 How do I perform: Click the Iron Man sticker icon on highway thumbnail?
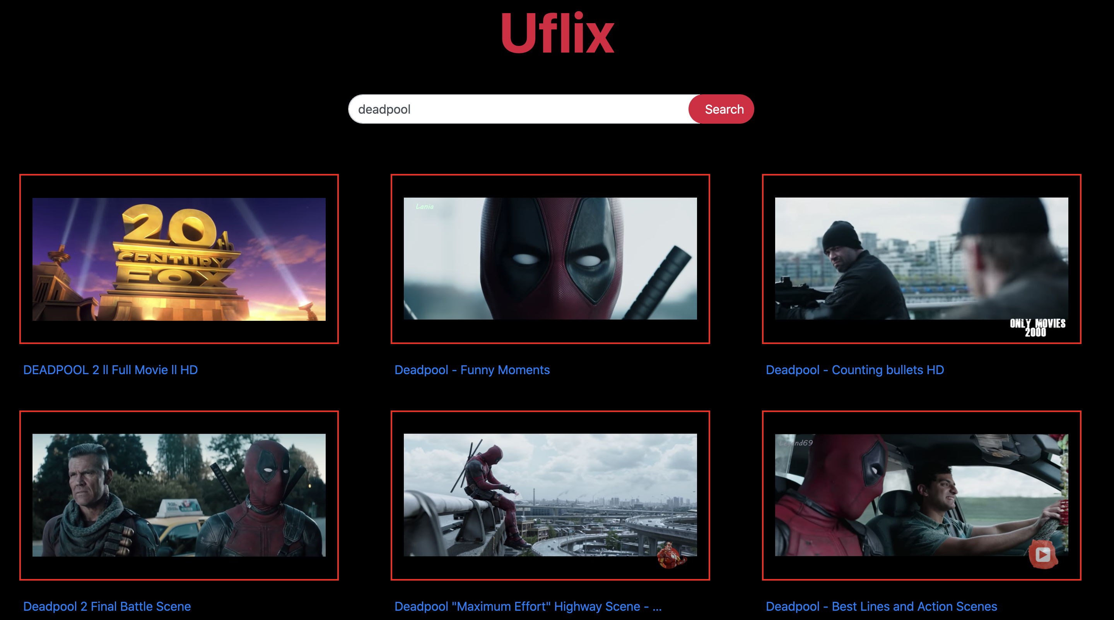coord(670,555)
